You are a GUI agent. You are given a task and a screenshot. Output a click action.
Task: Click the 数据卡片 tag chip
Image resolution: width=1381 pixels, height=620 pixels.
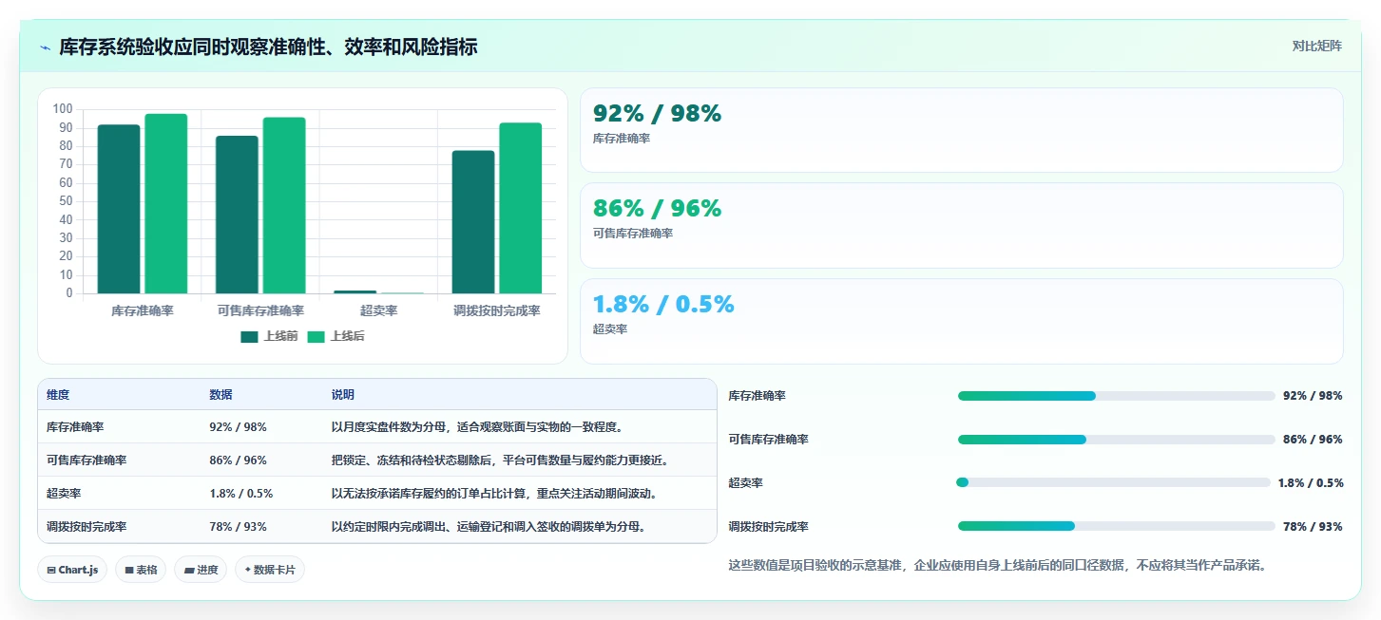tap(270, 570)
